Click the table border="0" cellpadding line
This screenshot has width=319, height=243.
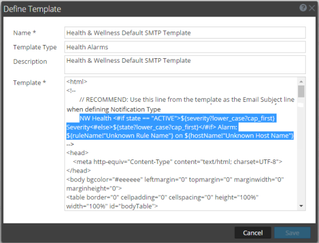tap(163, 197)
